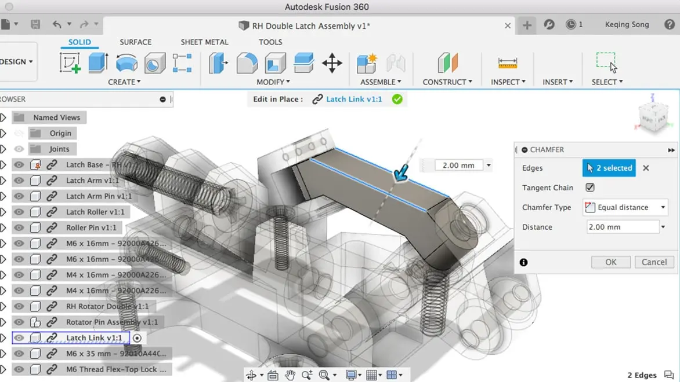Open the CONSTRUCT dropdown menu
The height and width of the screenshot is (382, 680).
[447, 82]
